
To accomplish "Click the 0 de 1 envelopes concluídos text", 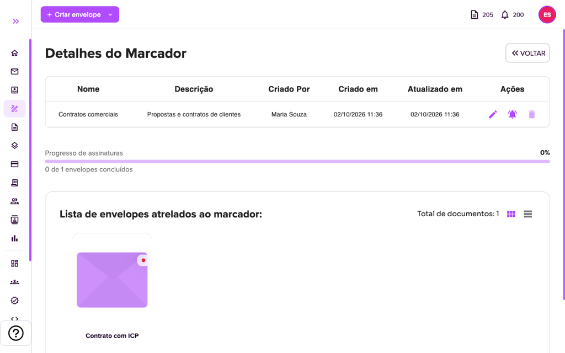I will pyautogui.click(x=89, y=169).
